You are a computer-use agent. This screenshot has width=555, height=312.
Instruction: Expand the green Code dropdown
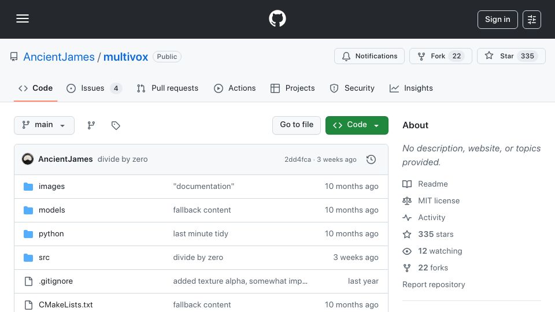(x=357, y=125)
